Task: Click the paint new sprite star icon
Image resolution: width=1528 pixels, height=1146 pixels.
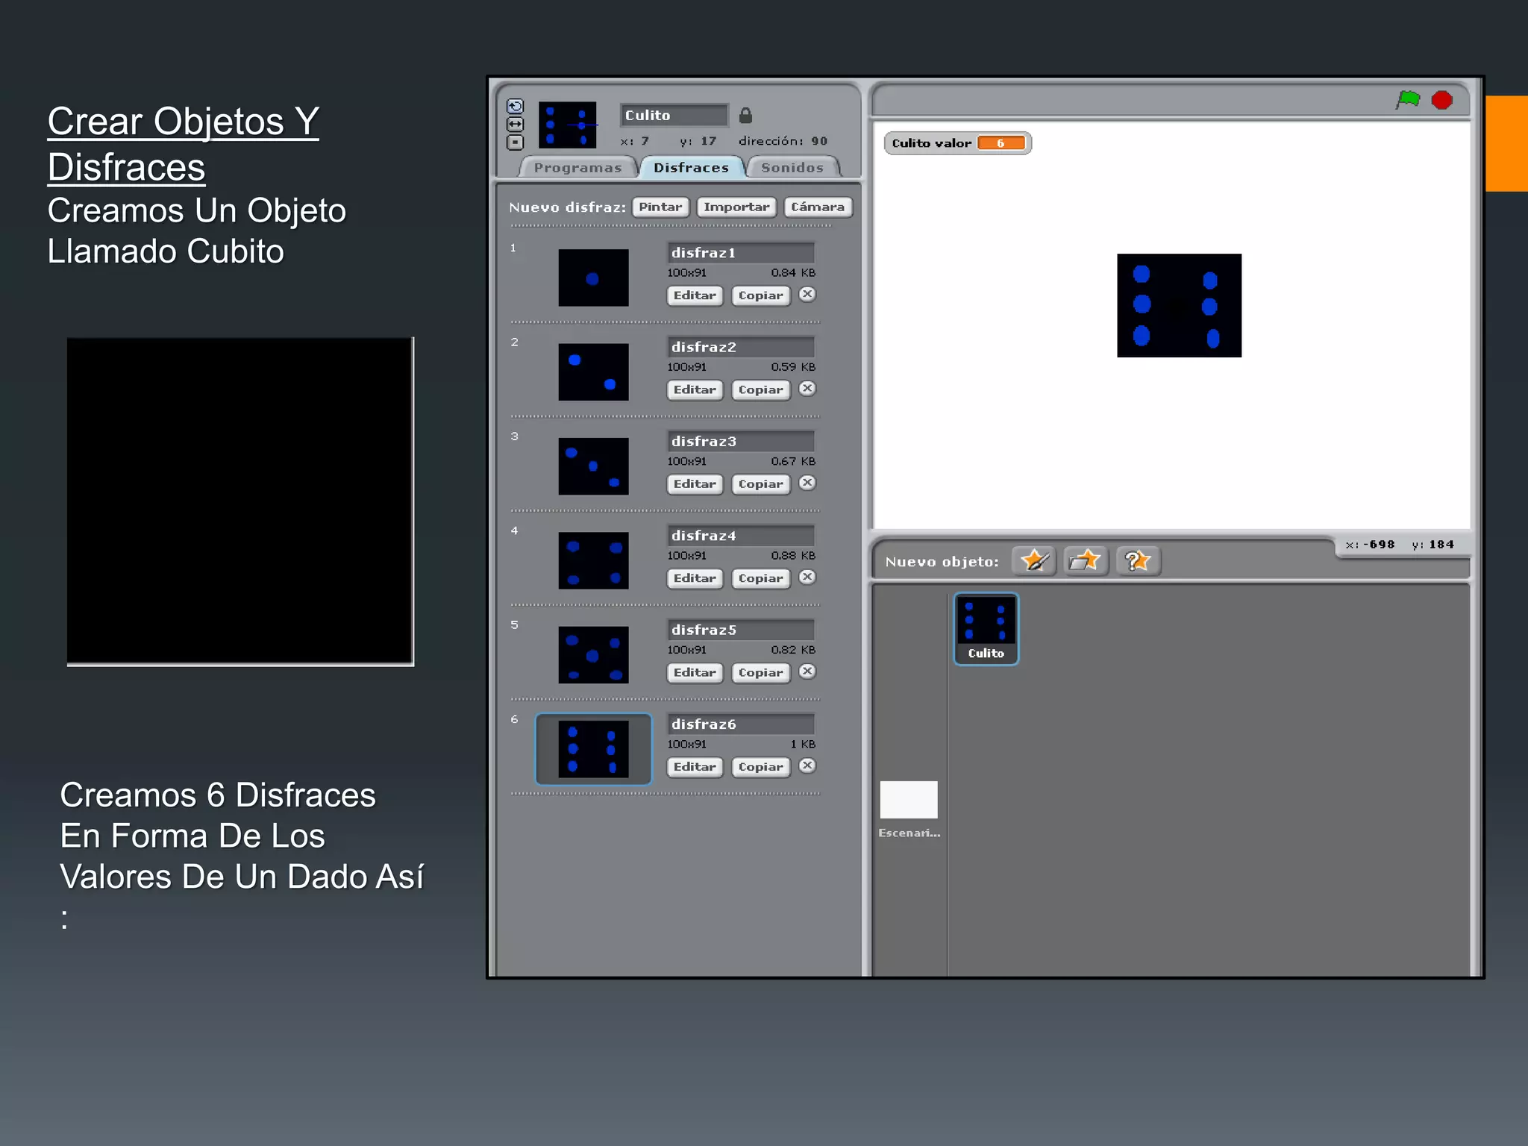Action: [1034, 560]
